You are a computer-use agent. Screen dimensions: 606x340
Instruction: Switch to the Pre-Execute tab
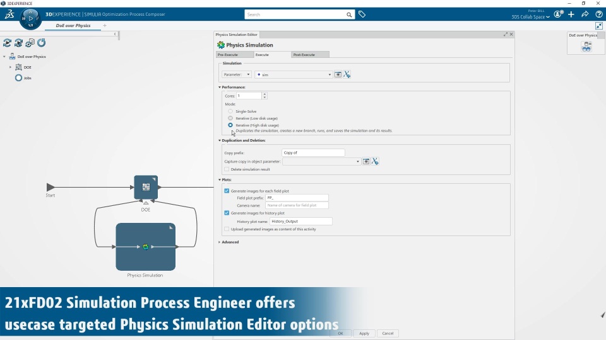235,55
